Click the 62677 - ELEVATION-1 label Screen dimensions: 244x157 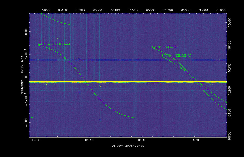54,44
